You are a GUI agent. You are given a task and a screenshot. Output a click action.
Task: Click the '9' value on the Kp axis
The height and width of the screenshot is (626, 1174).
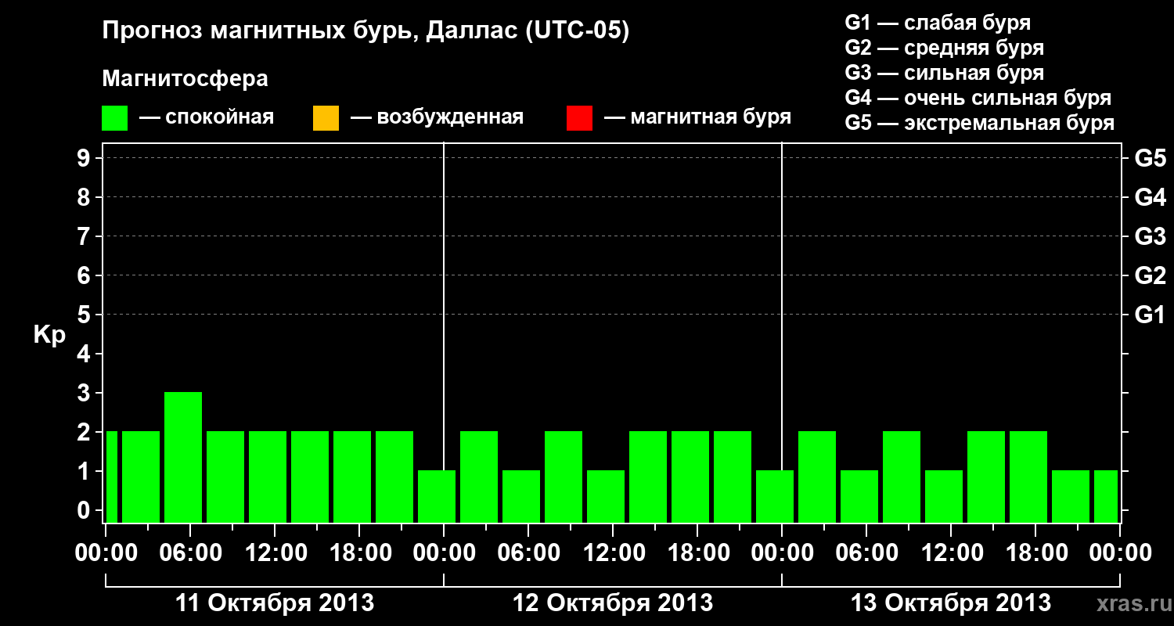click(x=85, y=158)
